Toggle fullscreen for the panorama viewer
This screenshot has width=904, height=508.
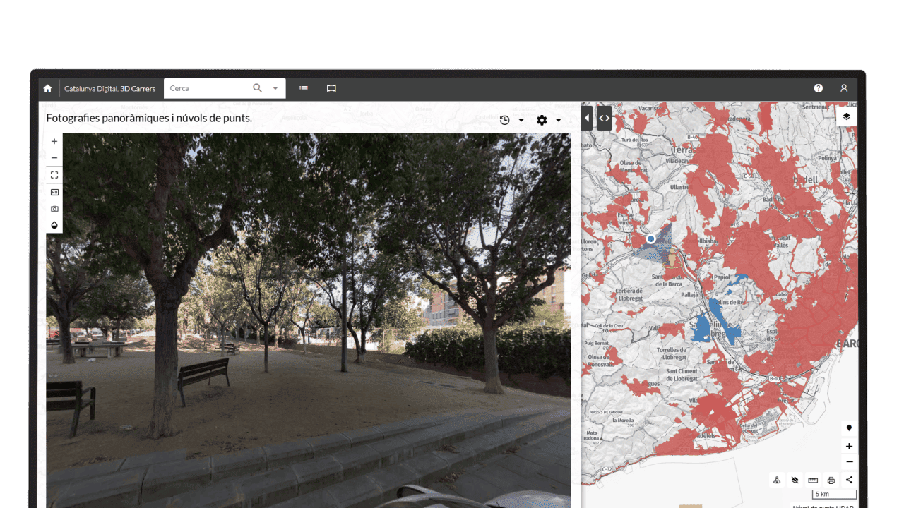(54, 175)
